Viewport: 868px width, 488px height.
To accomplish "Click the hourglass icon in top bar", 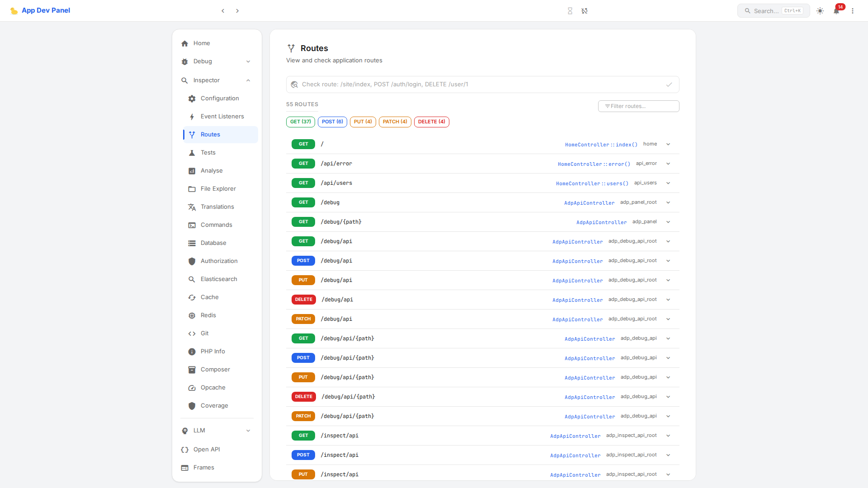I will [x=570, y=11].
